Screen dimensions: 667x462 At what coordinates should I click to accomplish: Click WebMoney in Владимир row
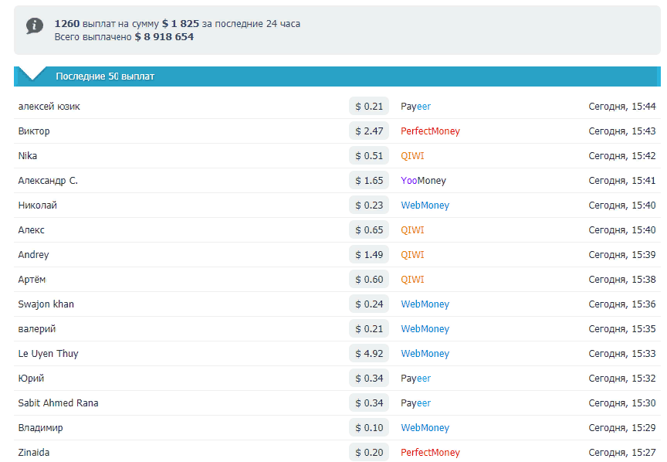tap(425, 427)
